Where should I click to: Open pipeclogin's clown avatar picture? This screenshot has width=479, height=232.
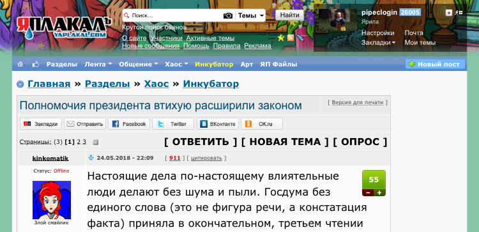[338, 20]
